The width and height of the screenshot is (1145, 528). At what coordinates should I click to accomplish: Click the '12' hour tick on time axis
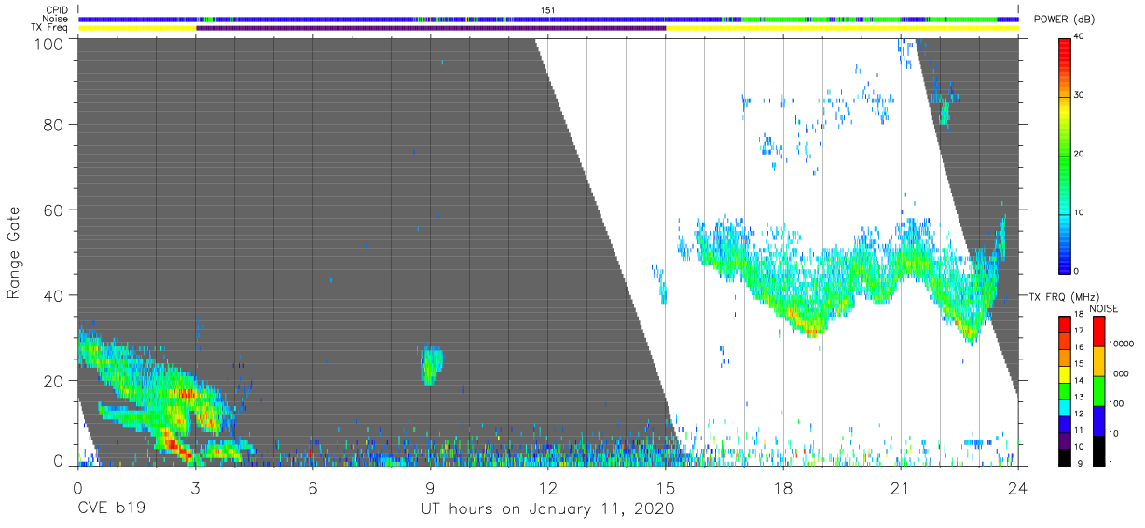548,487
